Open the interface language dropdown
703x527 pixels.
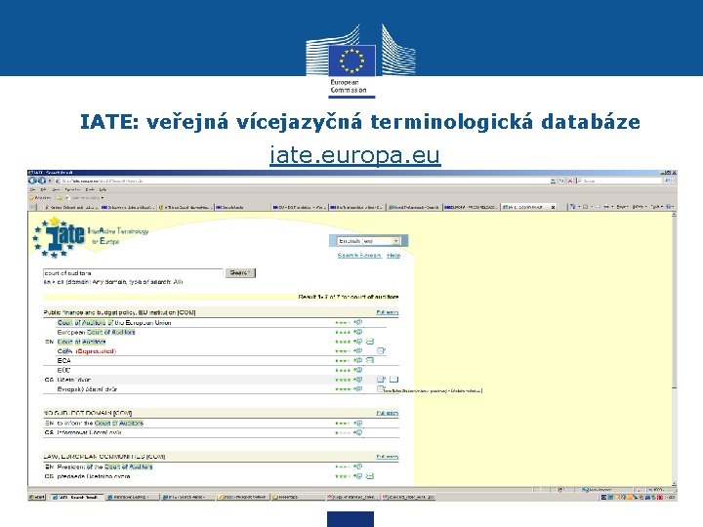pos(368,241)
